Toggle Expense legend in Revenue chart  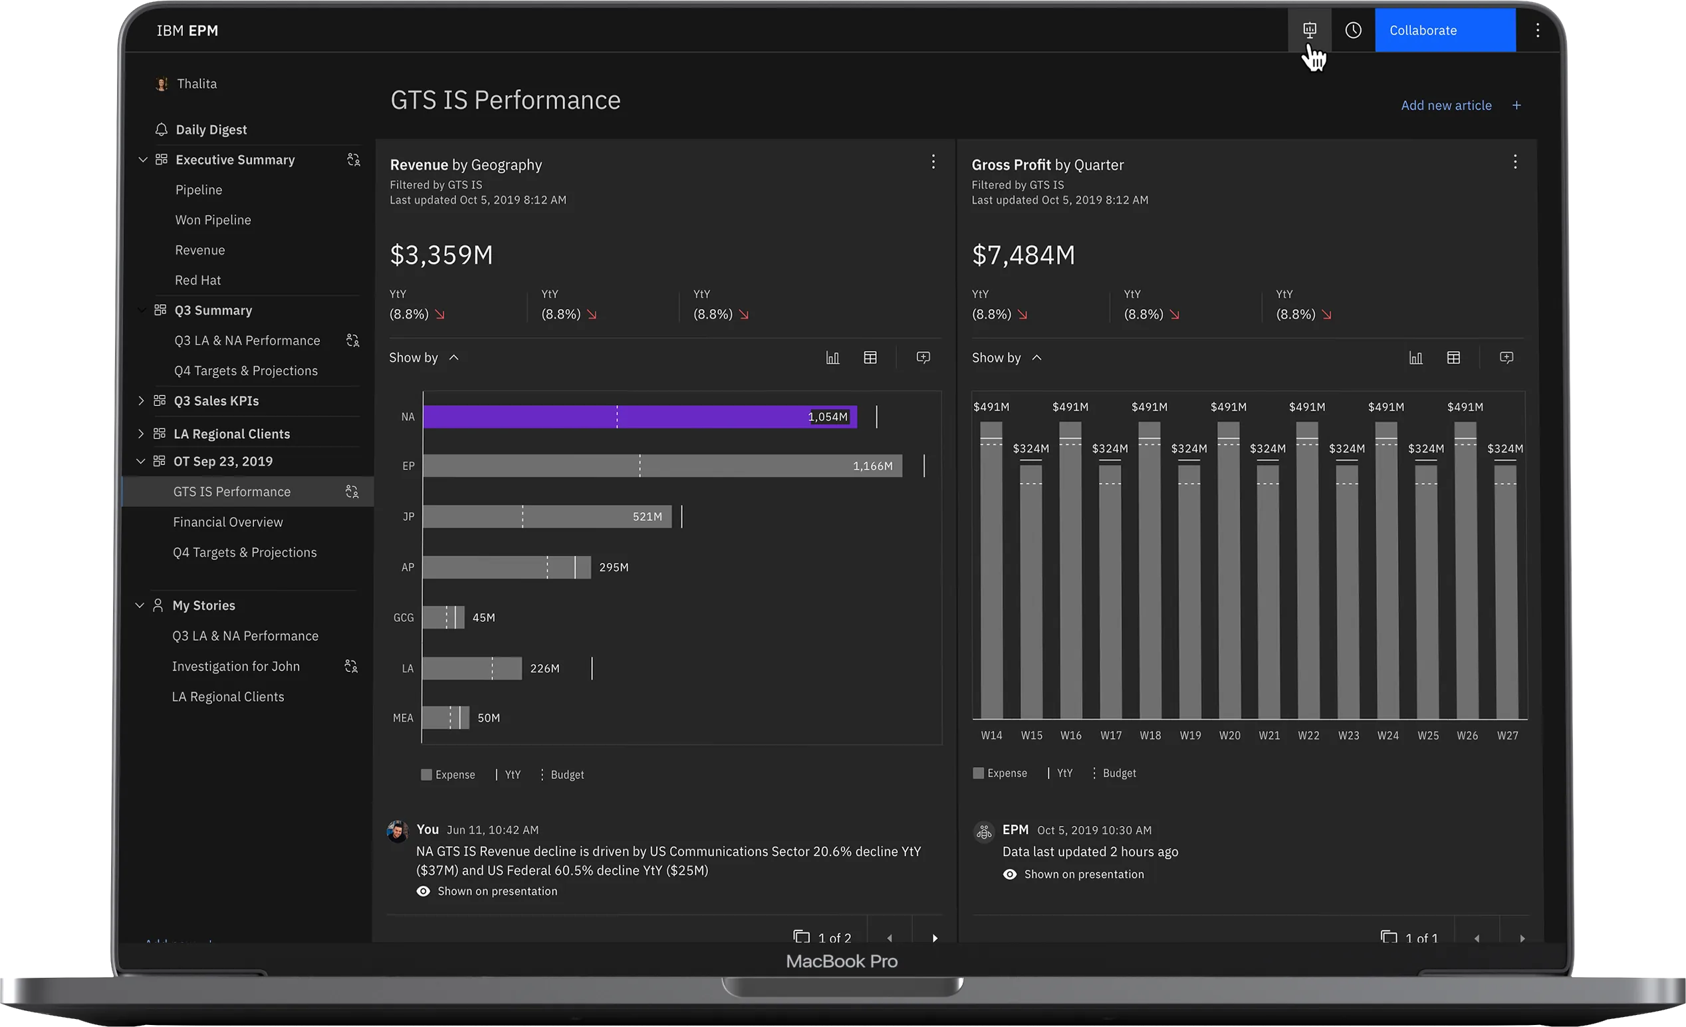[447, 774]
